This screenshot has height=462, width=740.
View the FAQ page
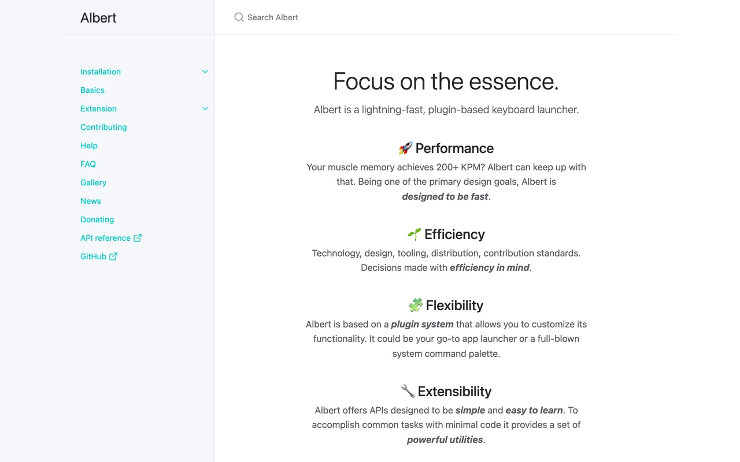tap(88, 164)
